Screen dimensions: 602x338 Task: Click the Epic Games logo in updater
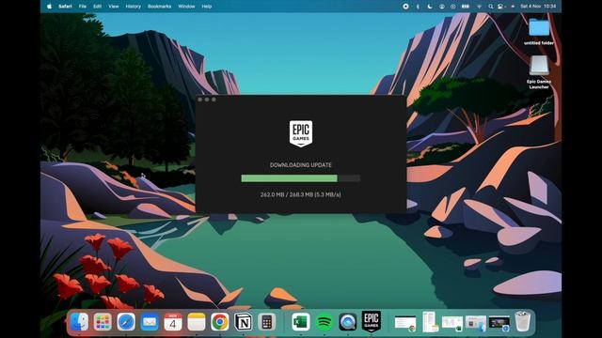click(x=301, y=133)
